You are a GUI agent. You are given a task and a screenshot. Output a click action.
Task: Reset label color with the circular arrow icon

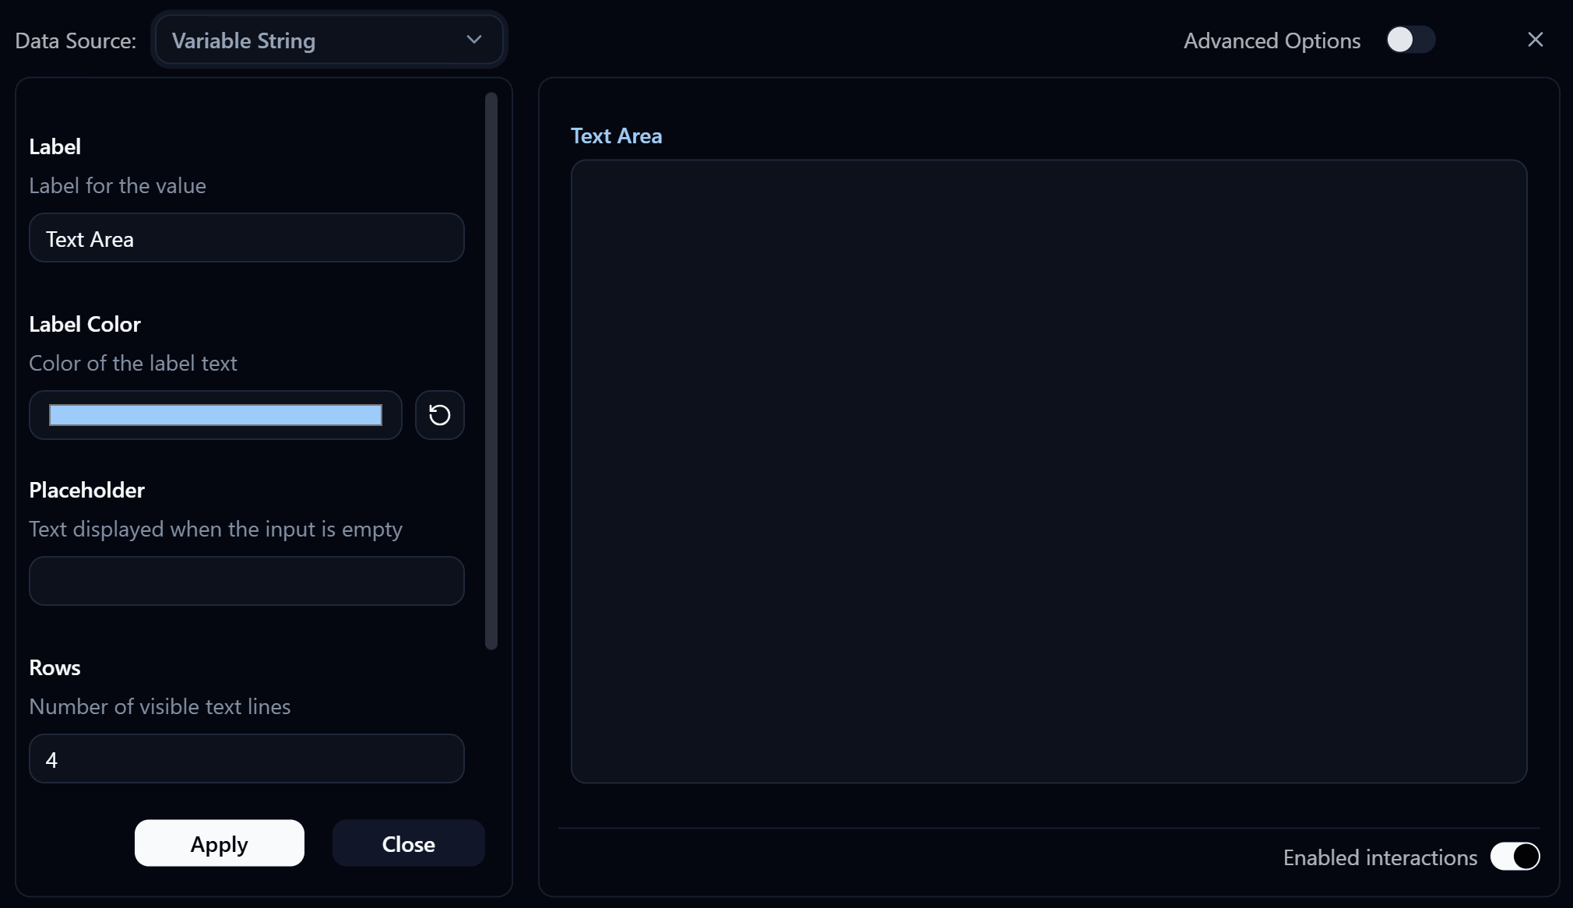(439, 415)
